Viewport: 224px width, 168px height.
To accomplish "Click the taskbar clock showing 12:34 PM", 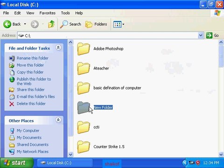I will coord(211,163).
